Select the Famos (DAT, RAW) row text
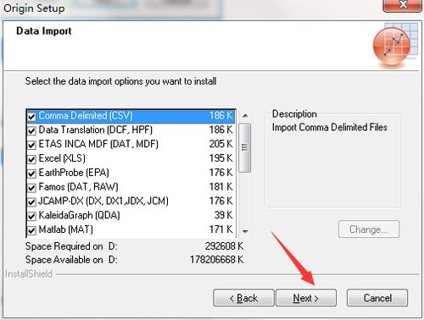This screenshot has height=320, width=424. [78, 187]
